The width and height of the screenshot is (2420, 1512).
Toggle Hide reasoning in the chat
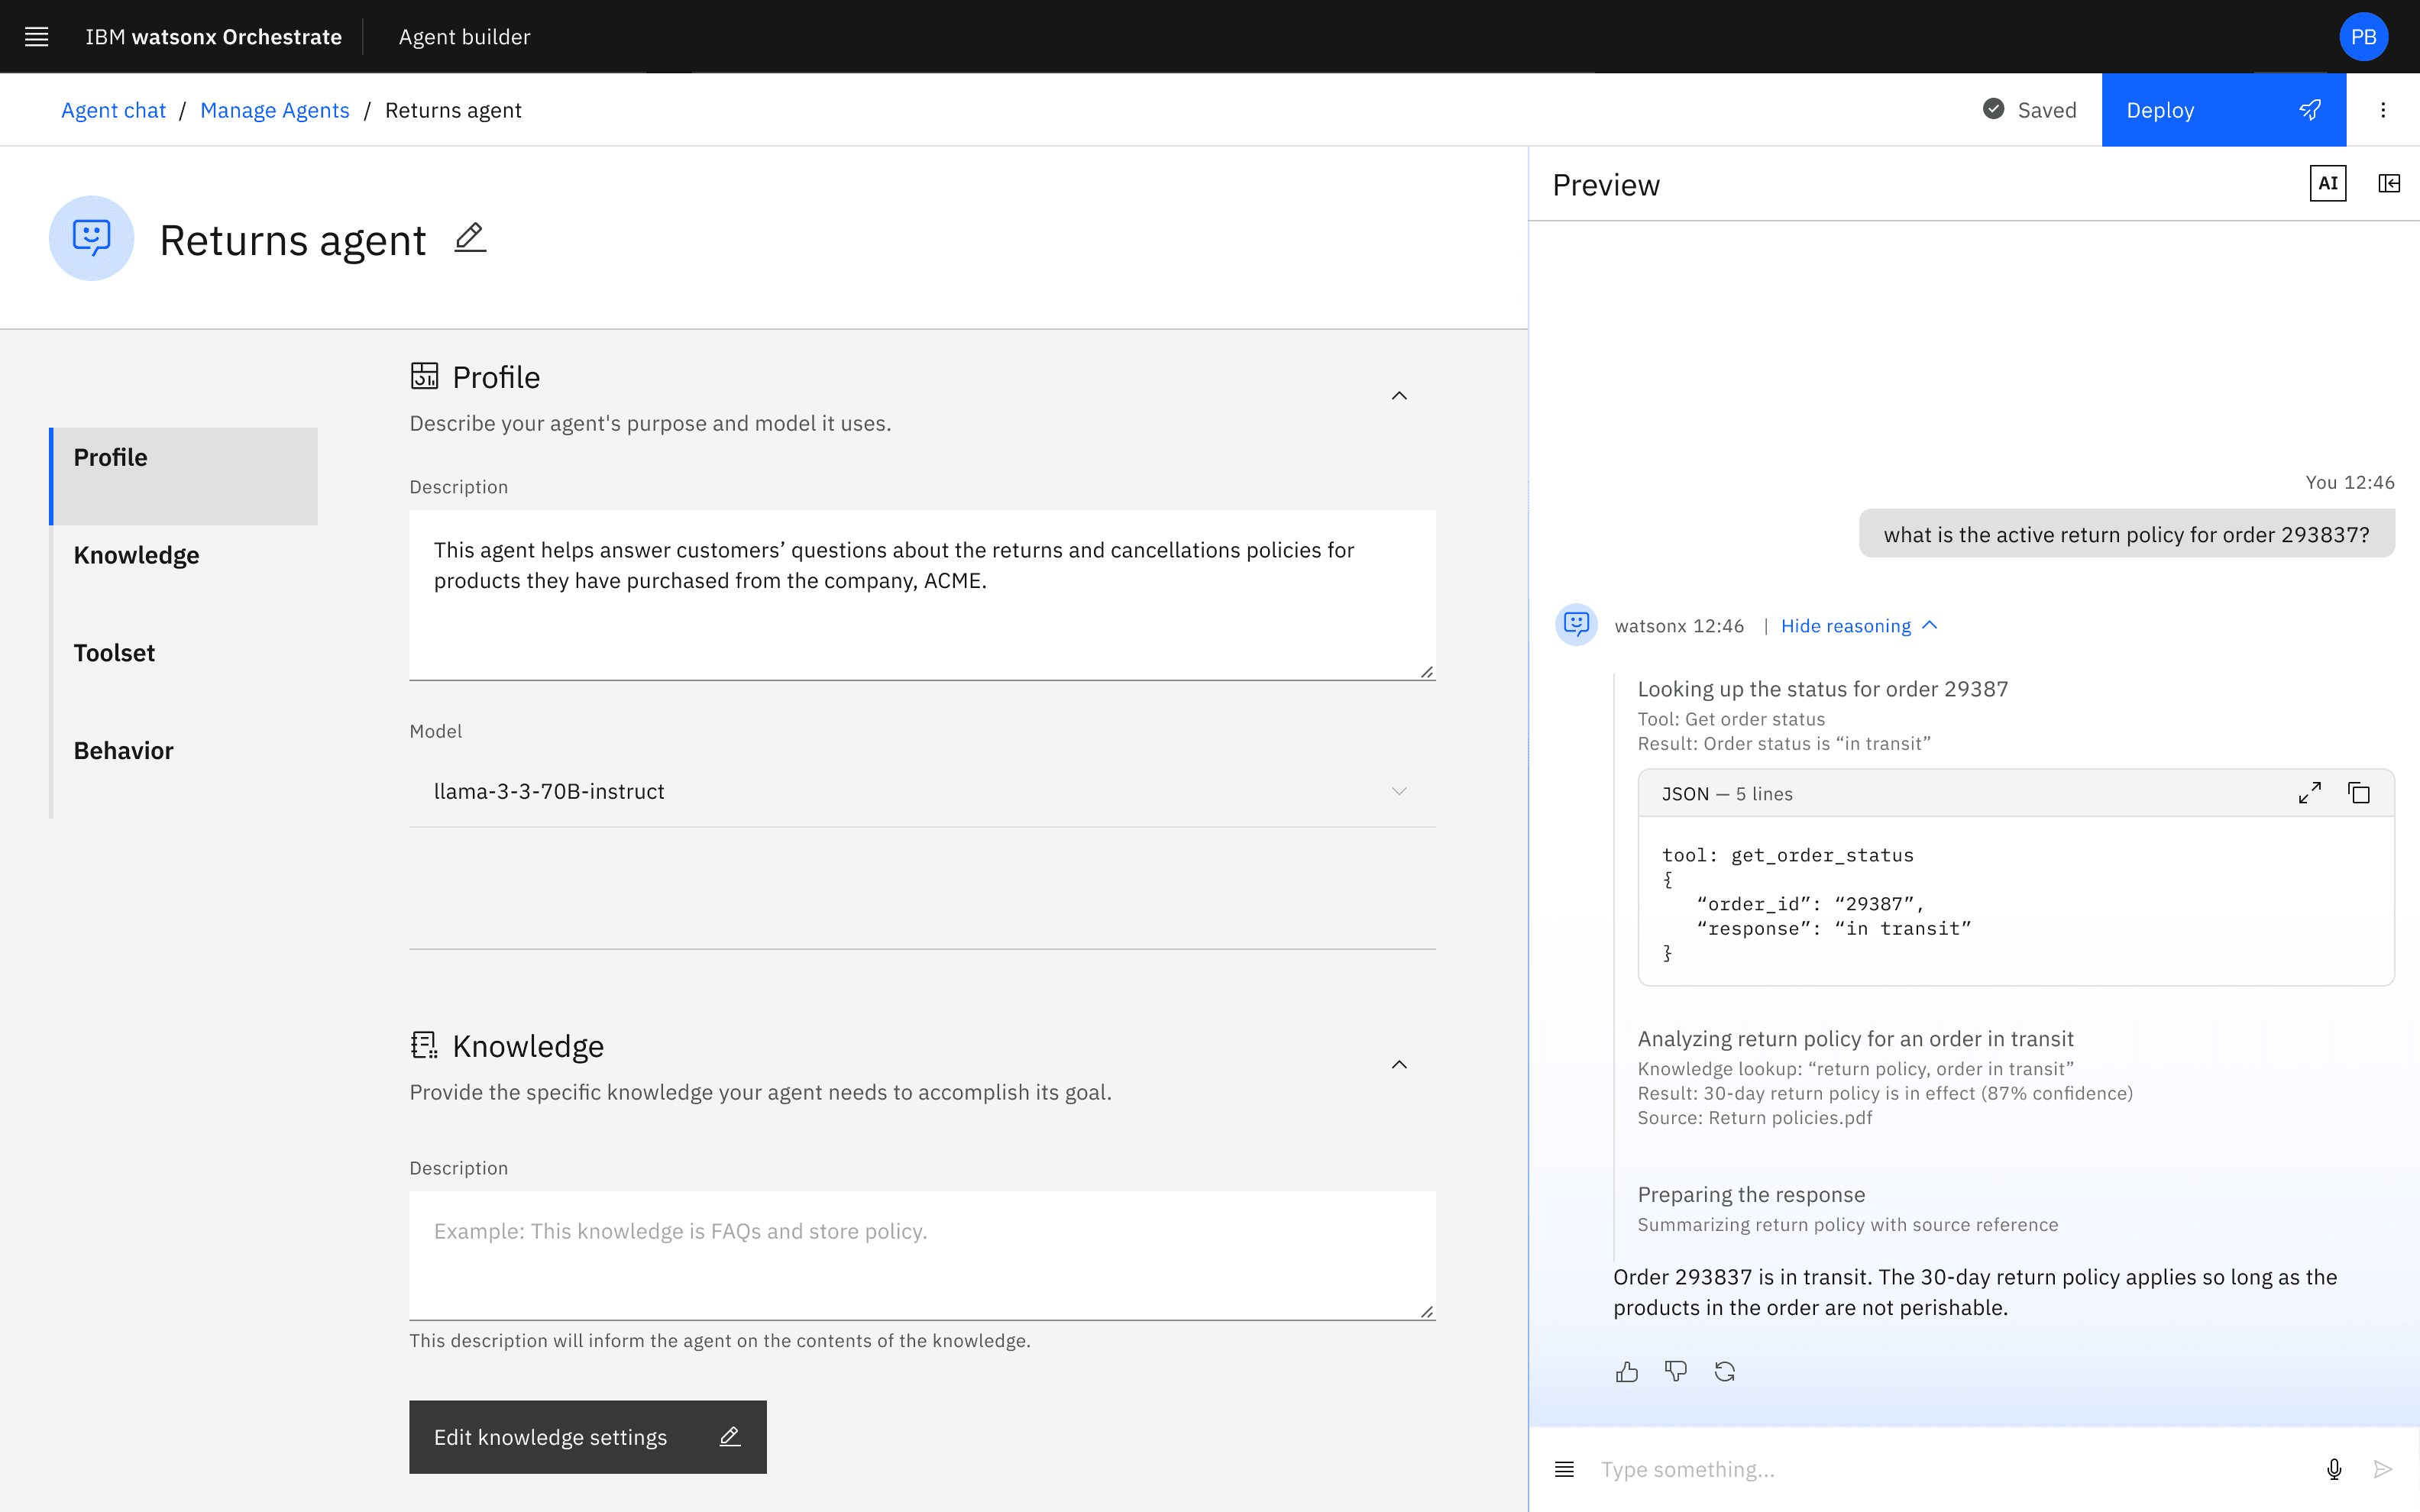coord(1858,626)
